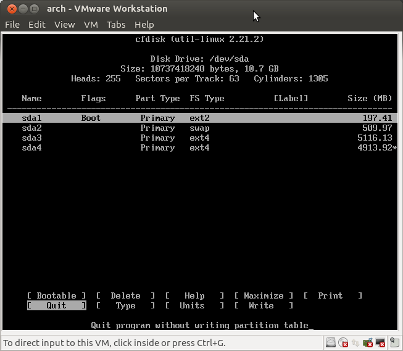Select the Delete option in cfdisk
The height and width of the screenshot is (351, 403).
(125, 295)
